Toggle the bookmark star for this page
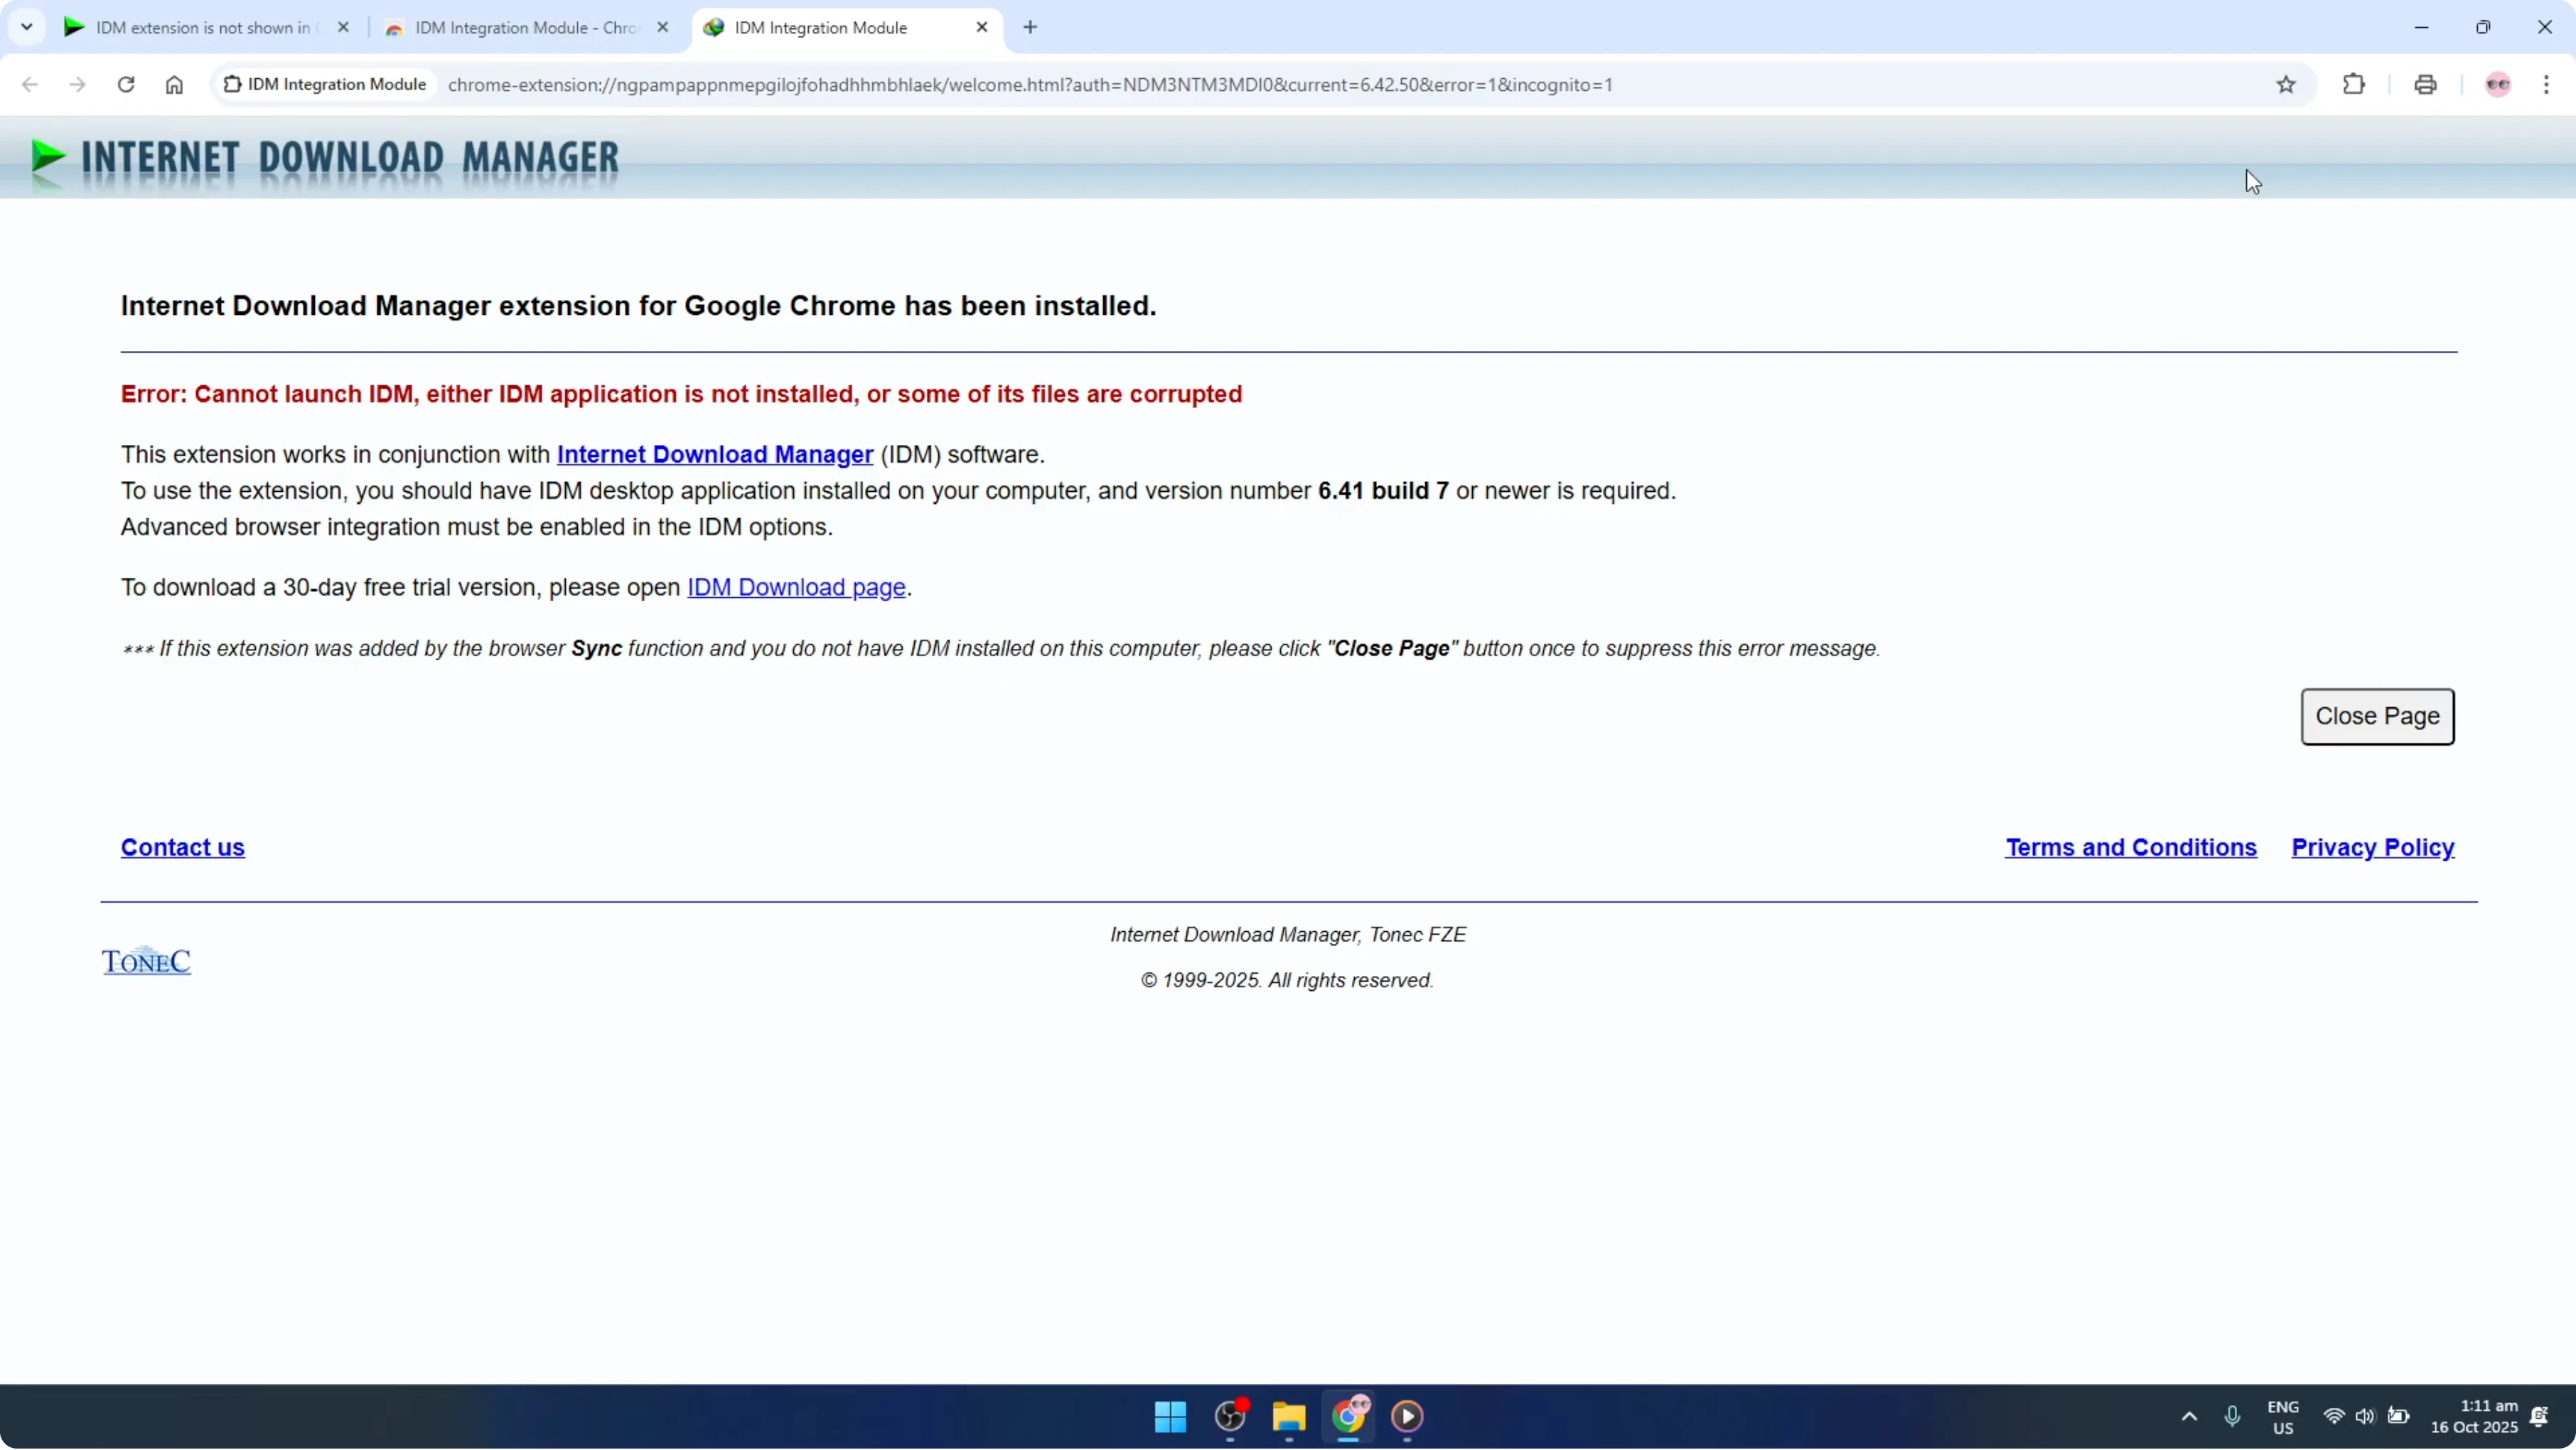The image size is (2576, 1450). click(2287, 84)
